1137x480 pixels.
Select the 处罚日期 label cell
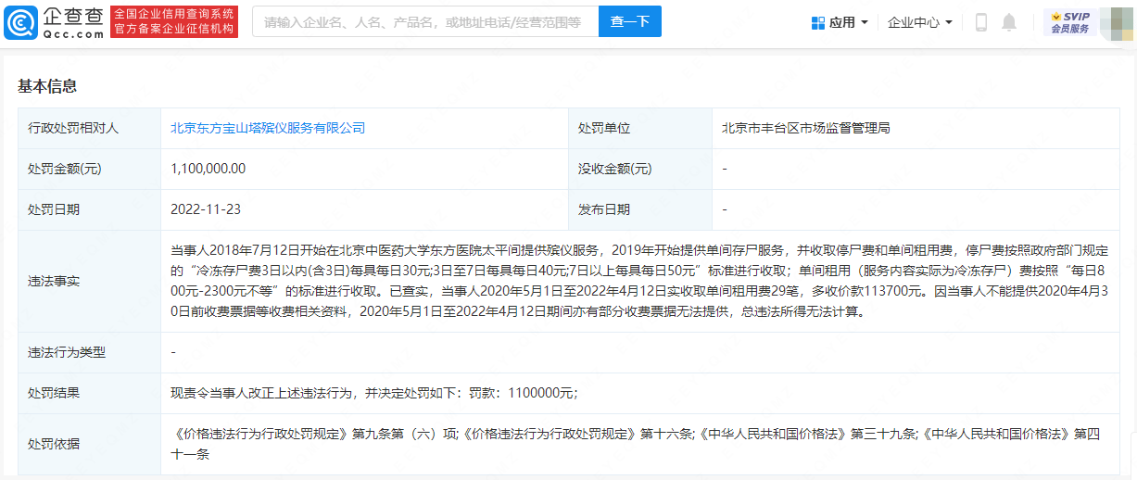point(89,209)
